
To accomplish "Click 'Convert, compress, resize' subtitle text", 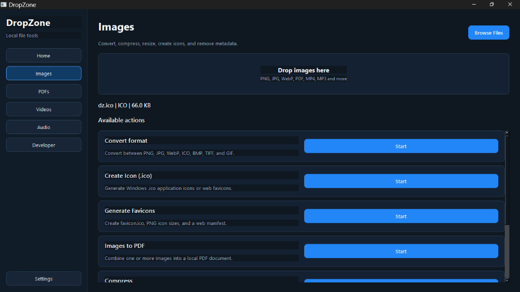I will pos(168,44).
